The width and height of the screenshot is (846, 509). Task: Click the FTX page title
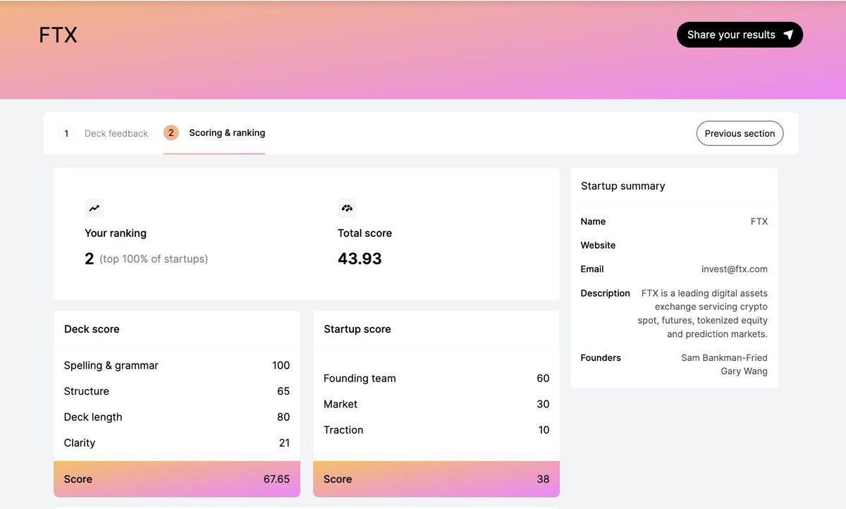59,35
